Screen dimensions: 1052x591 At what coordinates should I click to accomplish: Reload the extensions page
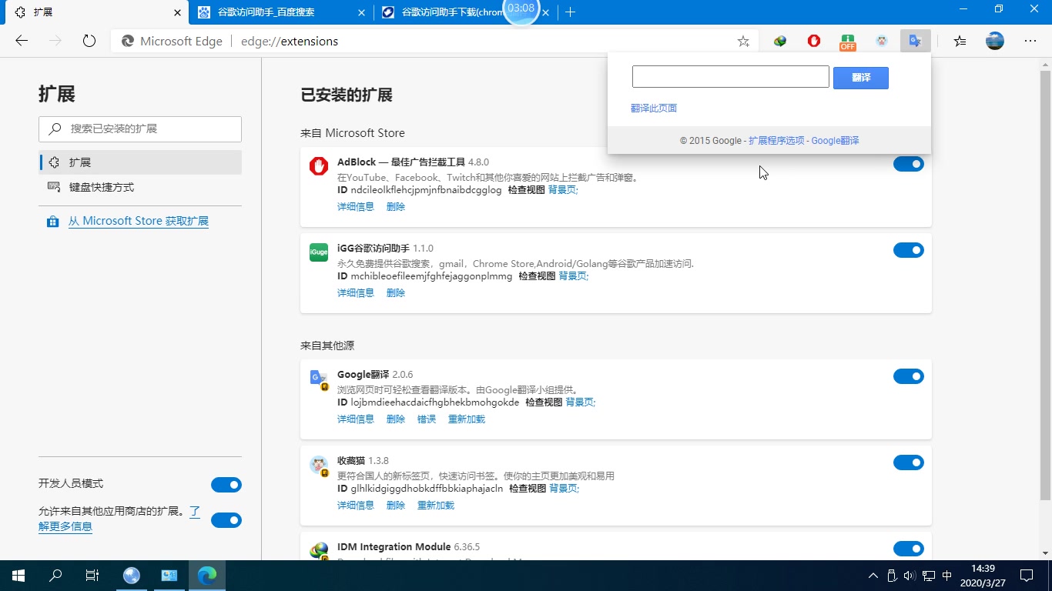(89, 42)
